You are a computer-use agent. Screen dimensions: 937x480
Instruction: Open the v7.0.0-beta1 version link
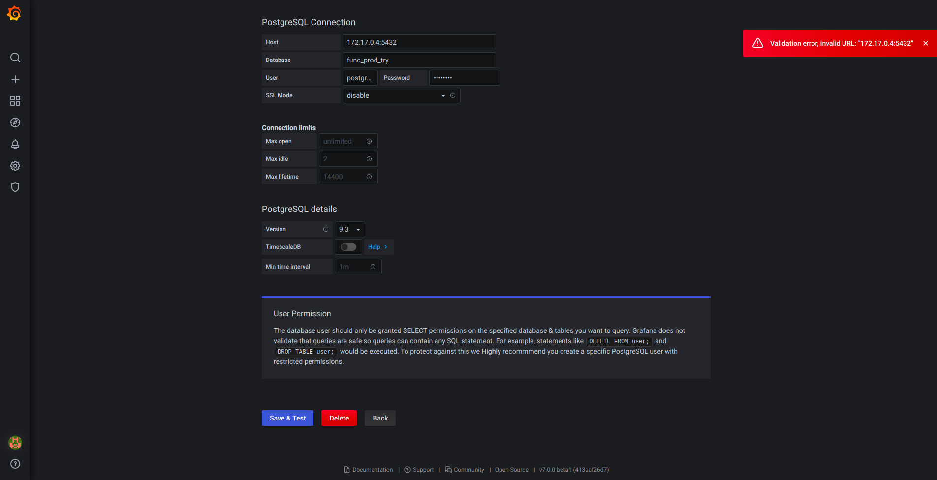574,470
